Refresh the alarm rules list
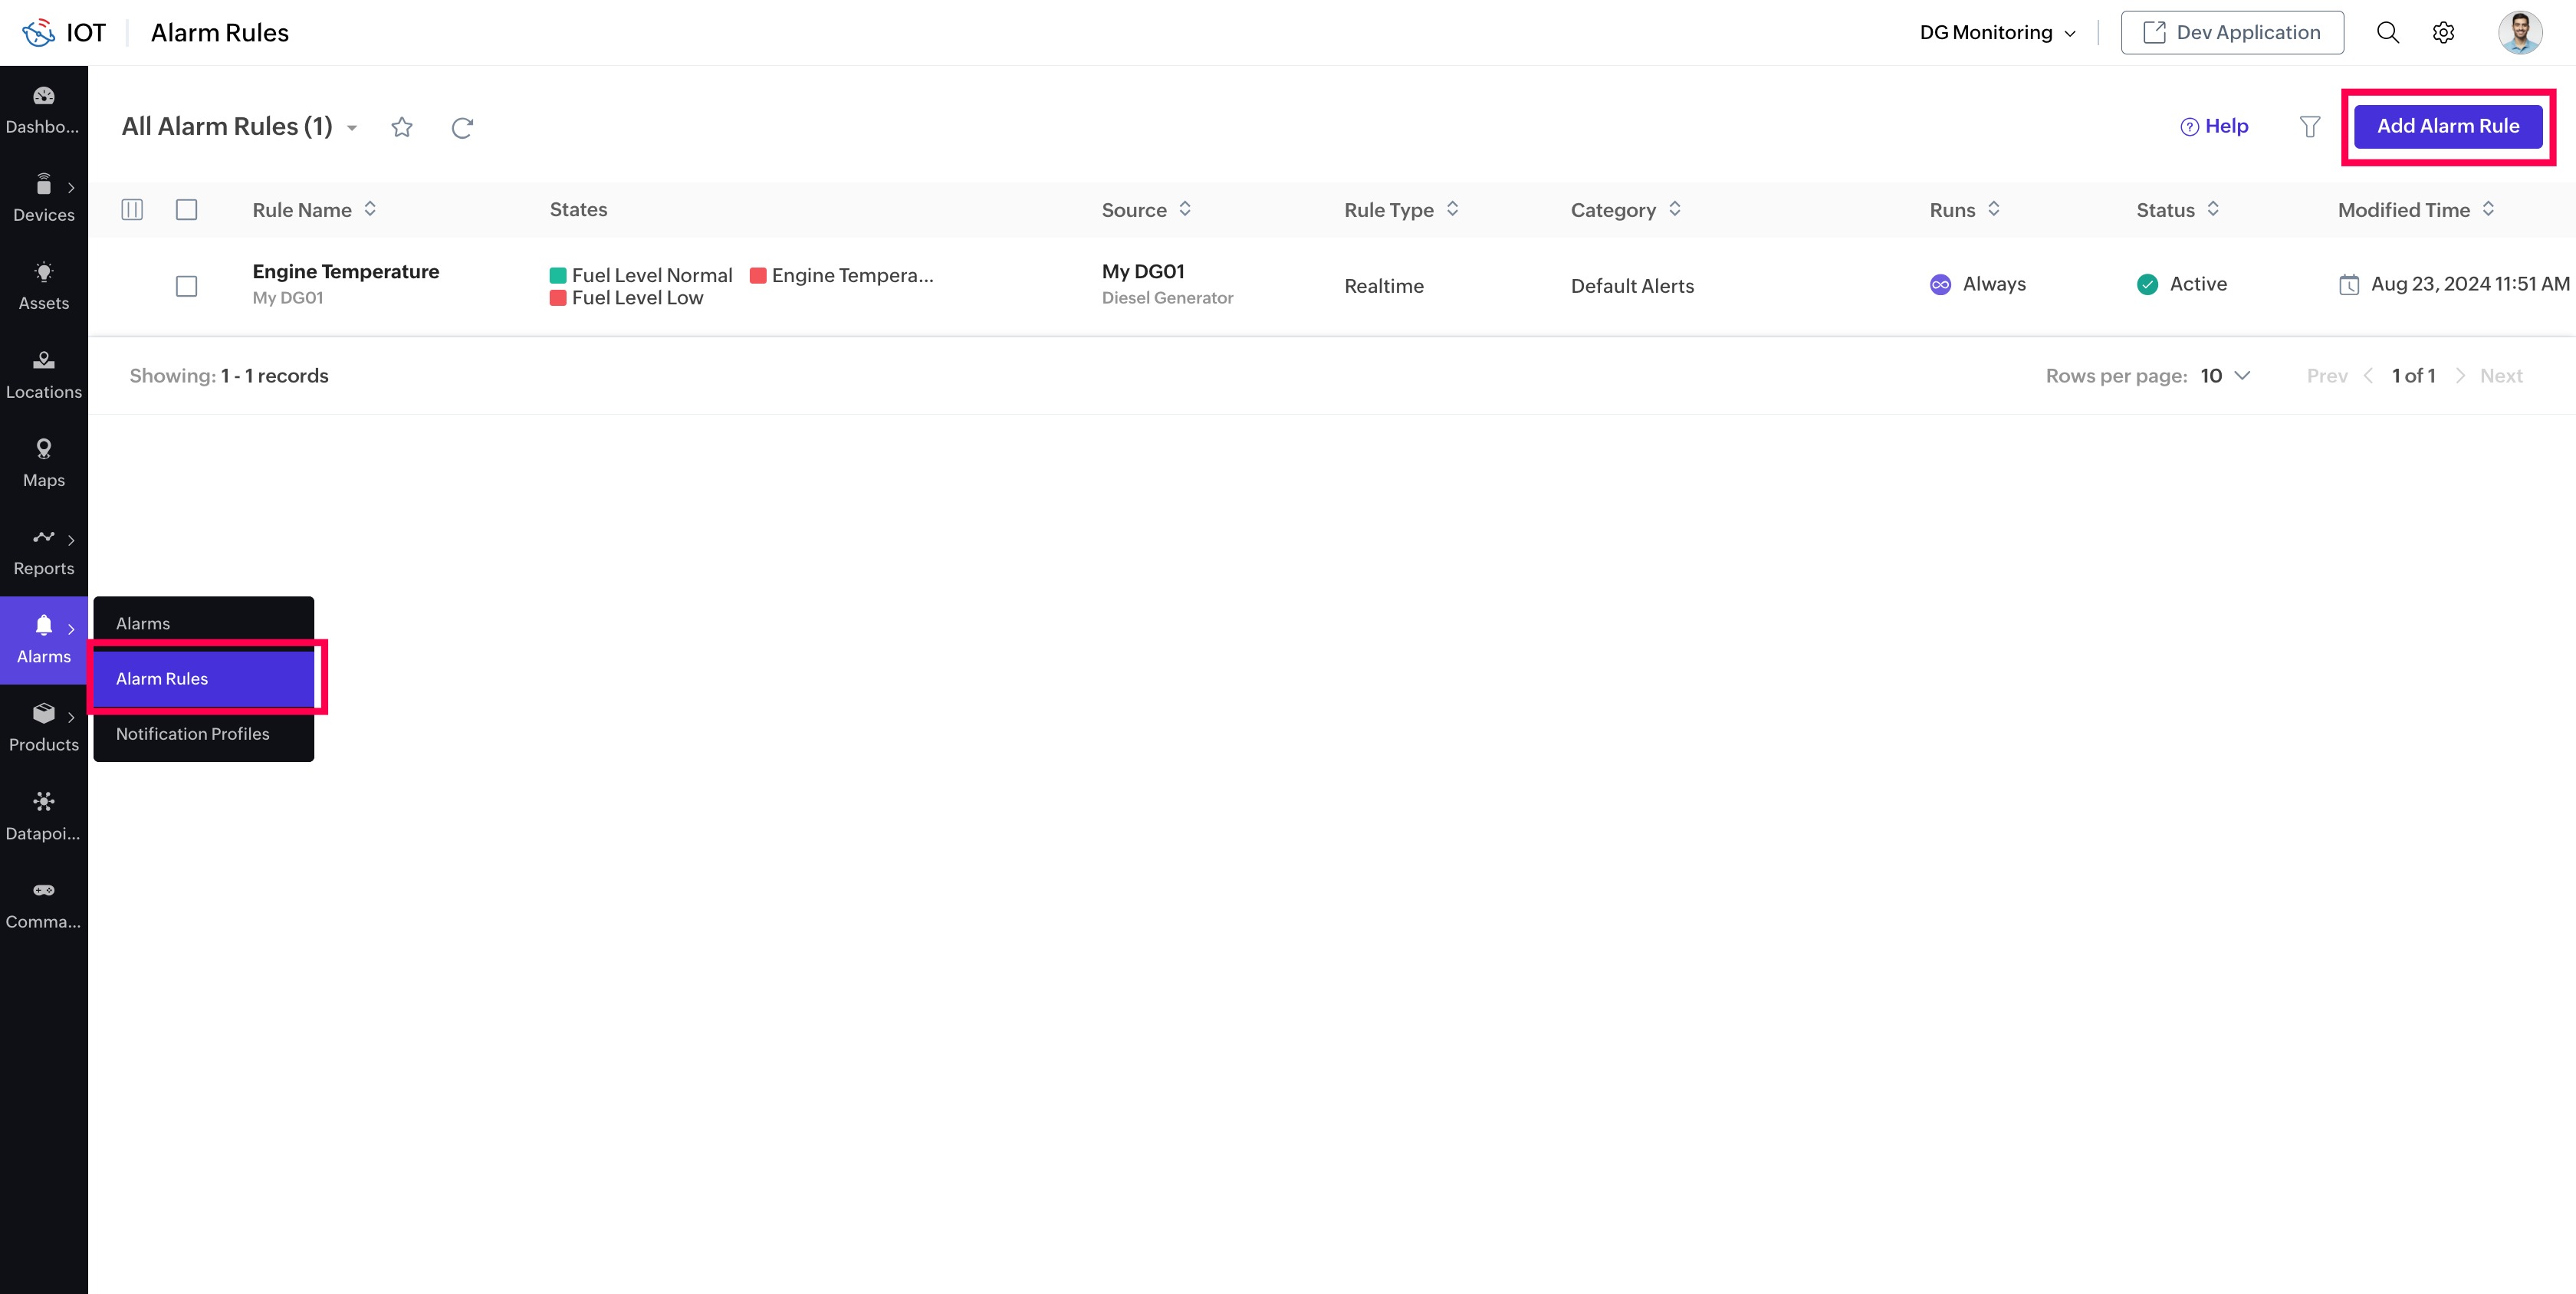 pyautogui.click(x=462, y=127)
